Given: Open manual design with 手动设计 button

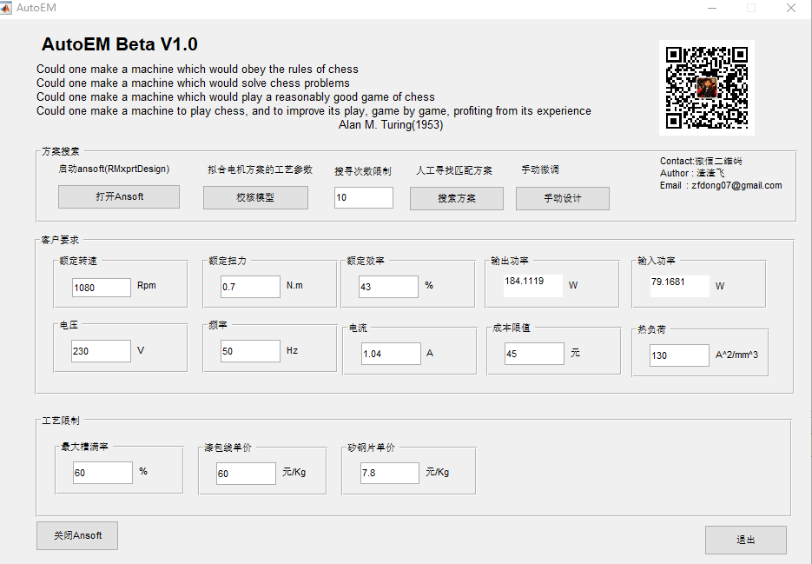Looking at the screenshot, I should 563,198.
